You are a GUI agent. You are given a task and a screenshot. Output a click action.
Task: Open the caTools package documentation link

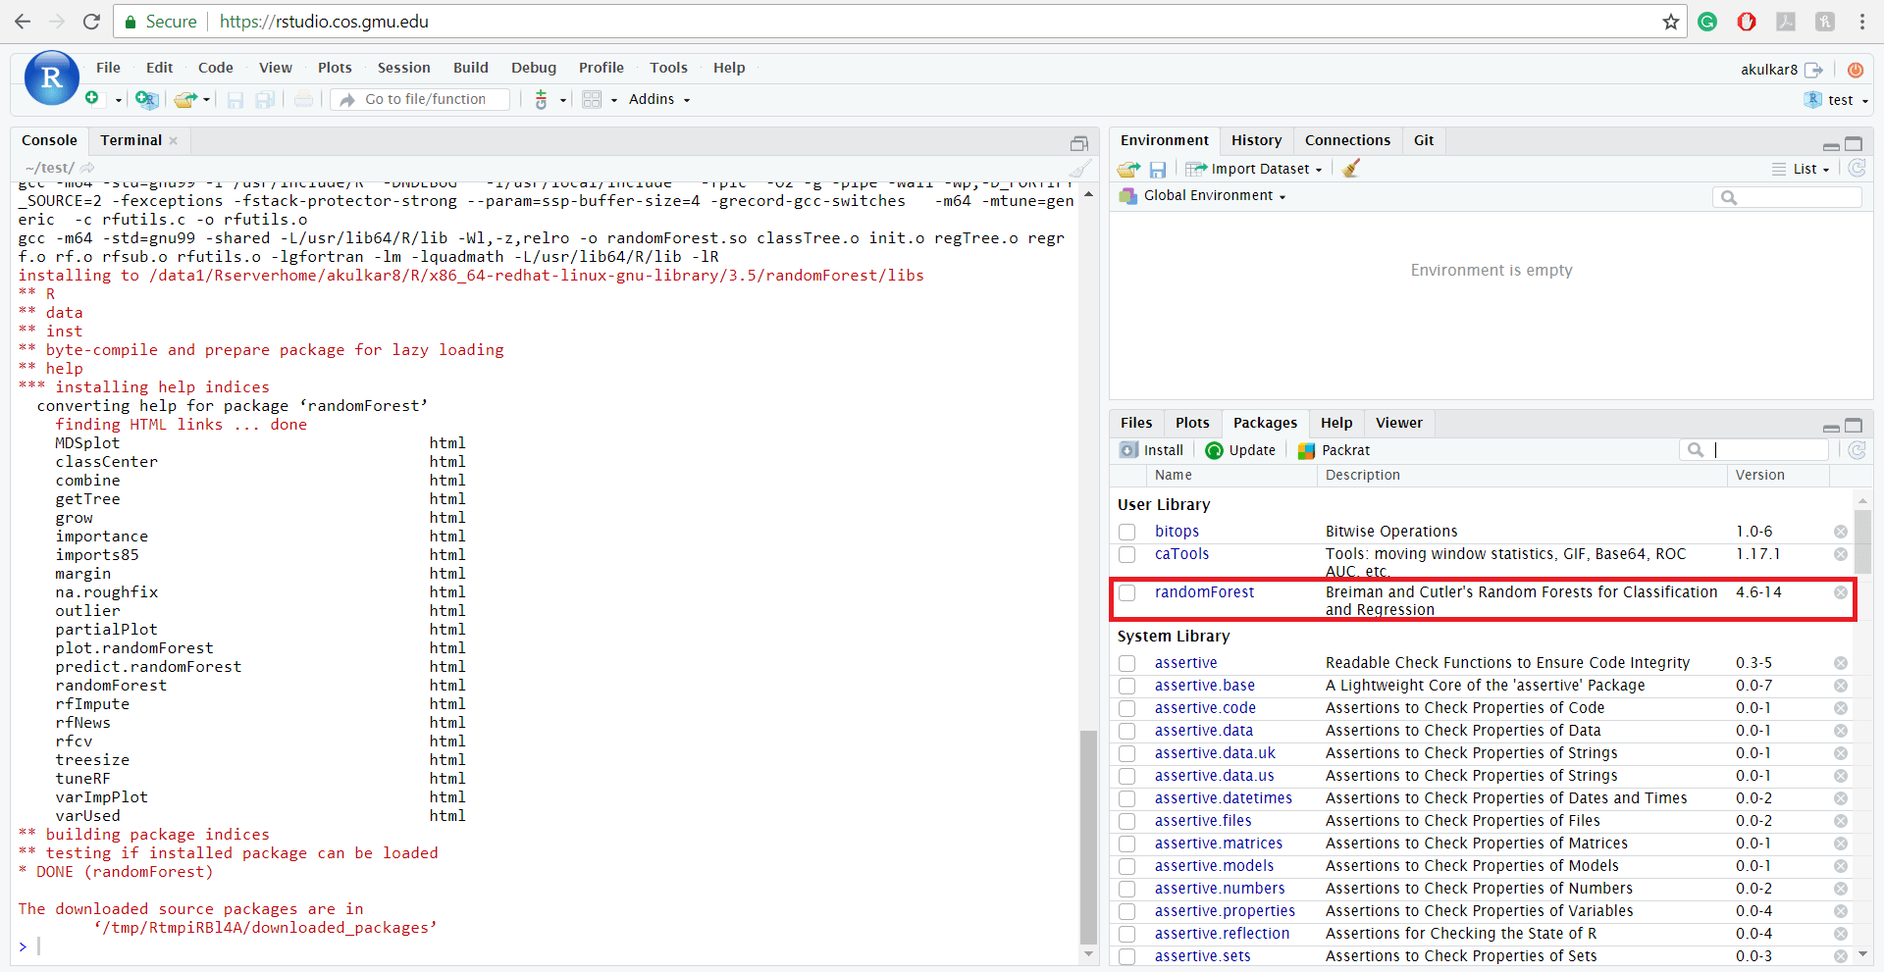pyautogui.click(x=1182, y=554)
